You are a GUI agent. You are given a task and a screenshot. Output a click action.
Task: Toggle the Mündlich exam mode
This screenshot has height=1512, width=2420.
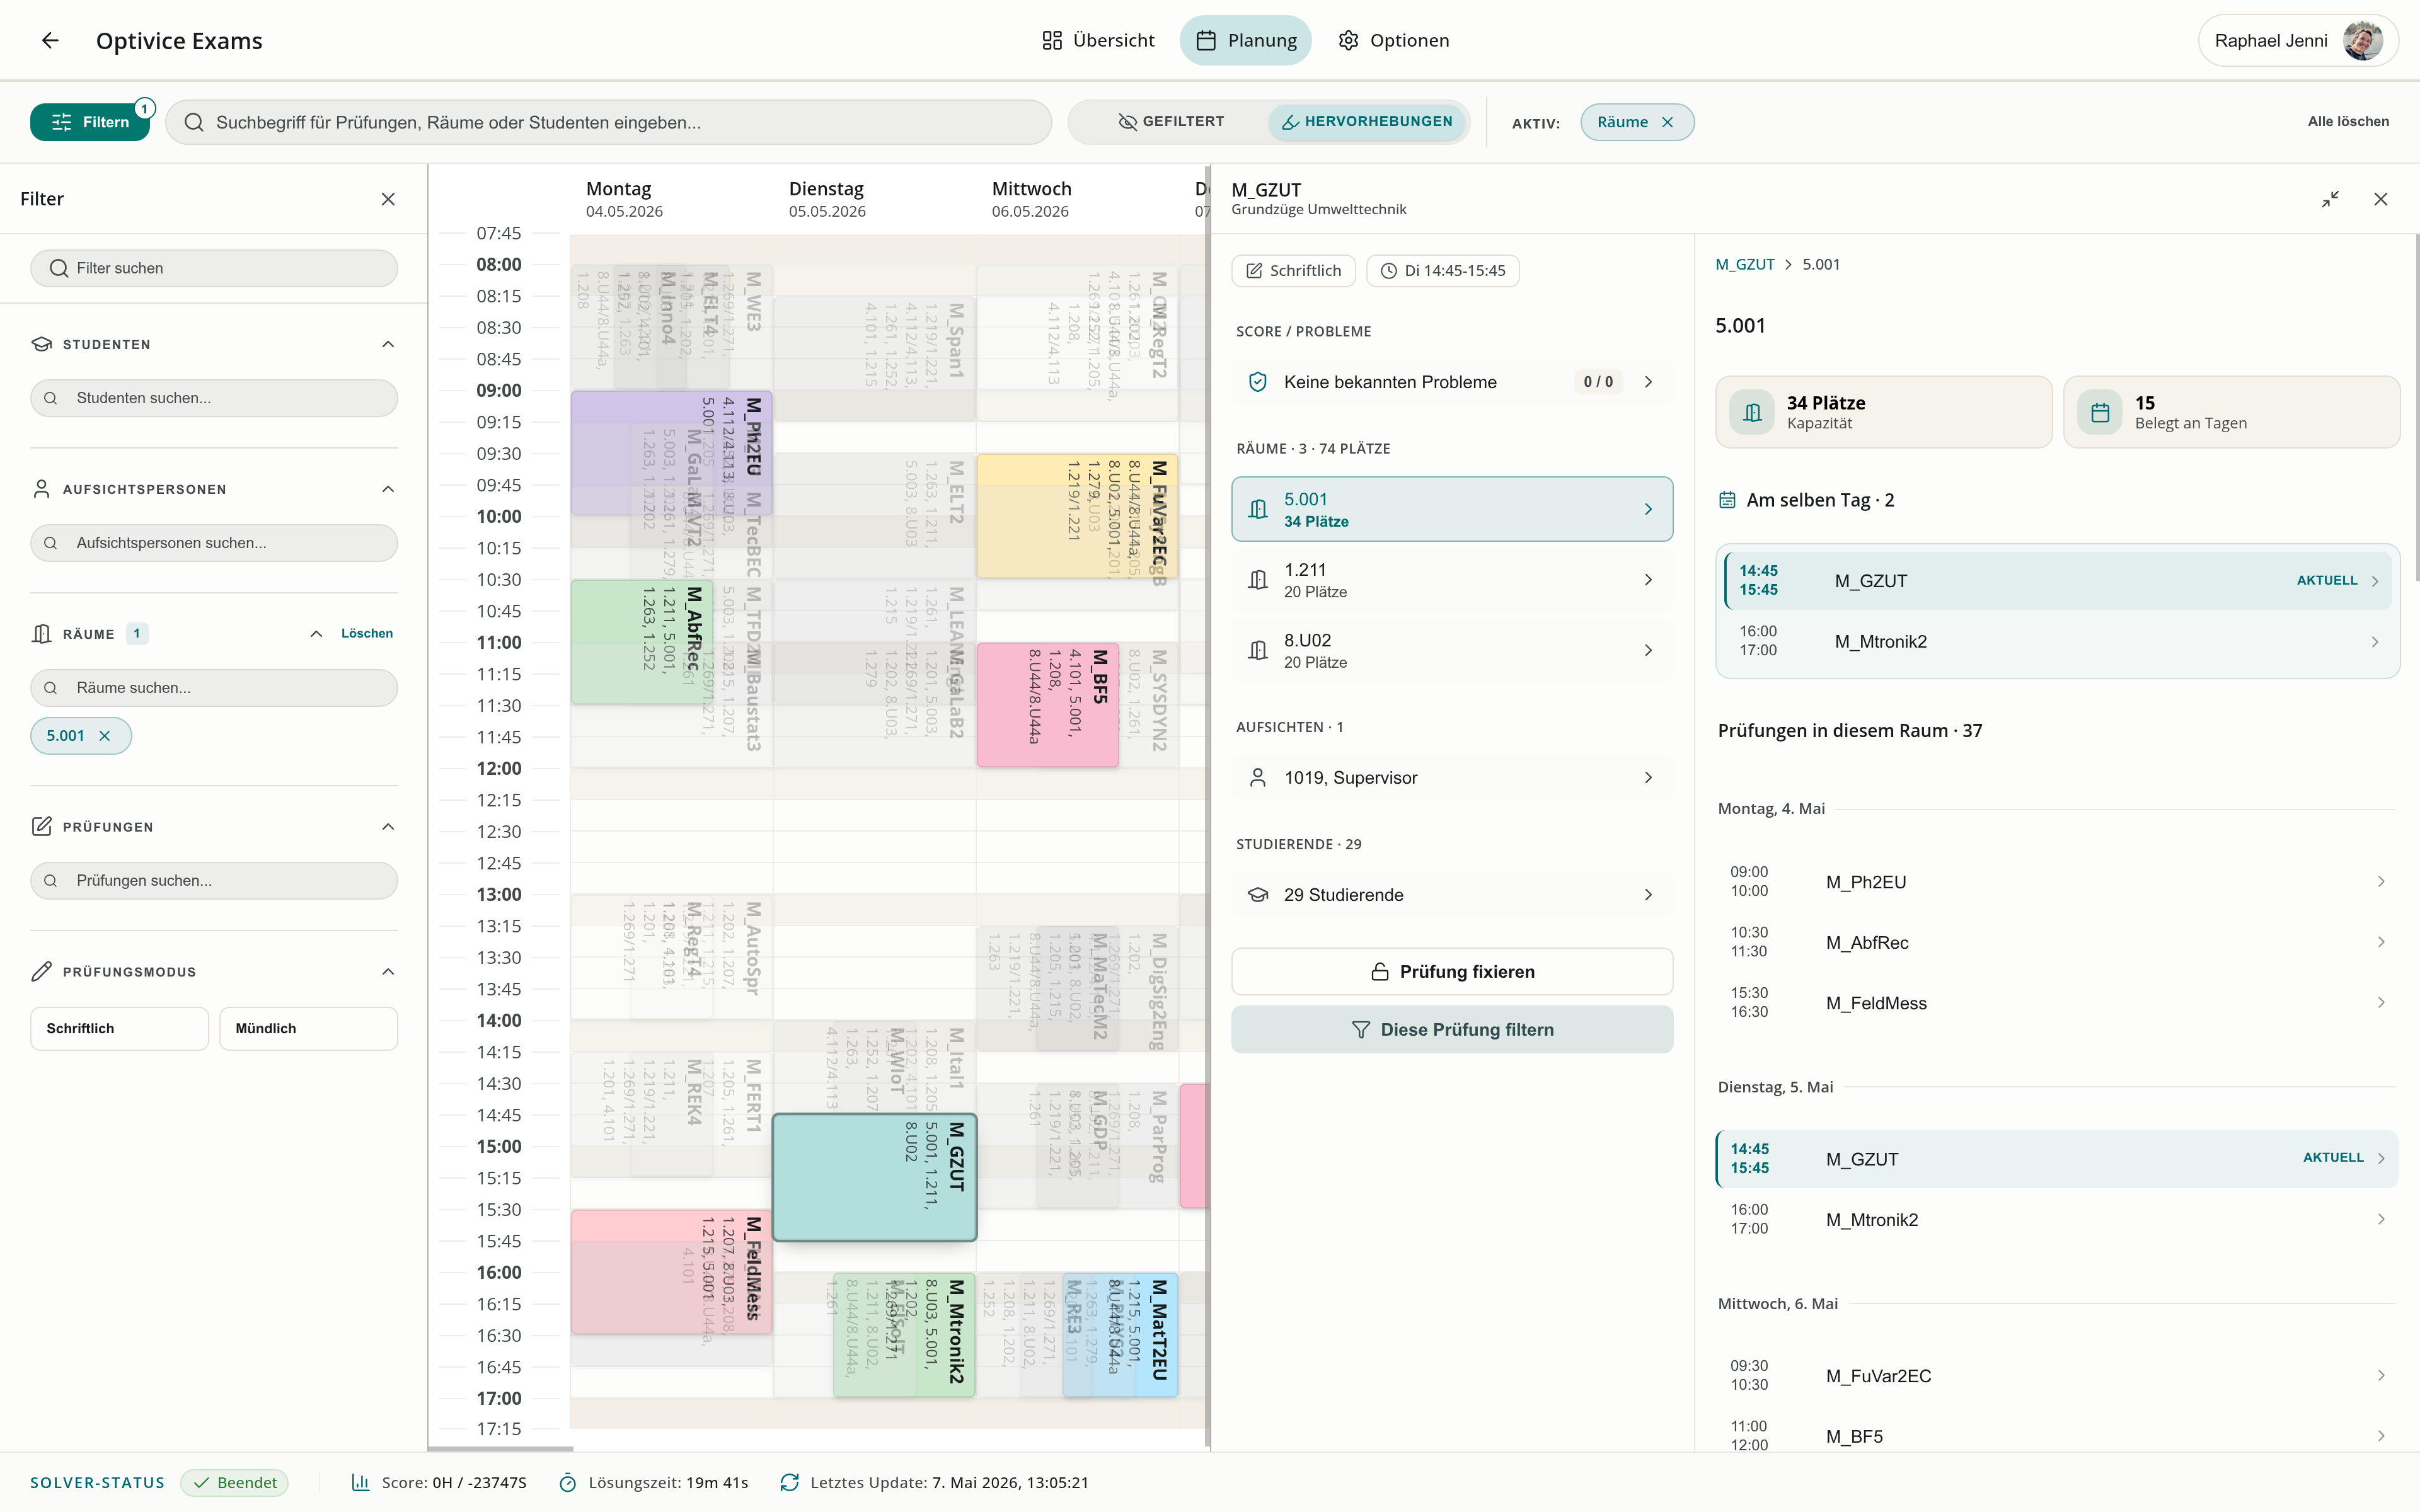[308, 1028]
